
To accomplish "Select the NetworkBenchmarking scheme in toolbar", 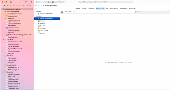I will (43, 2).
